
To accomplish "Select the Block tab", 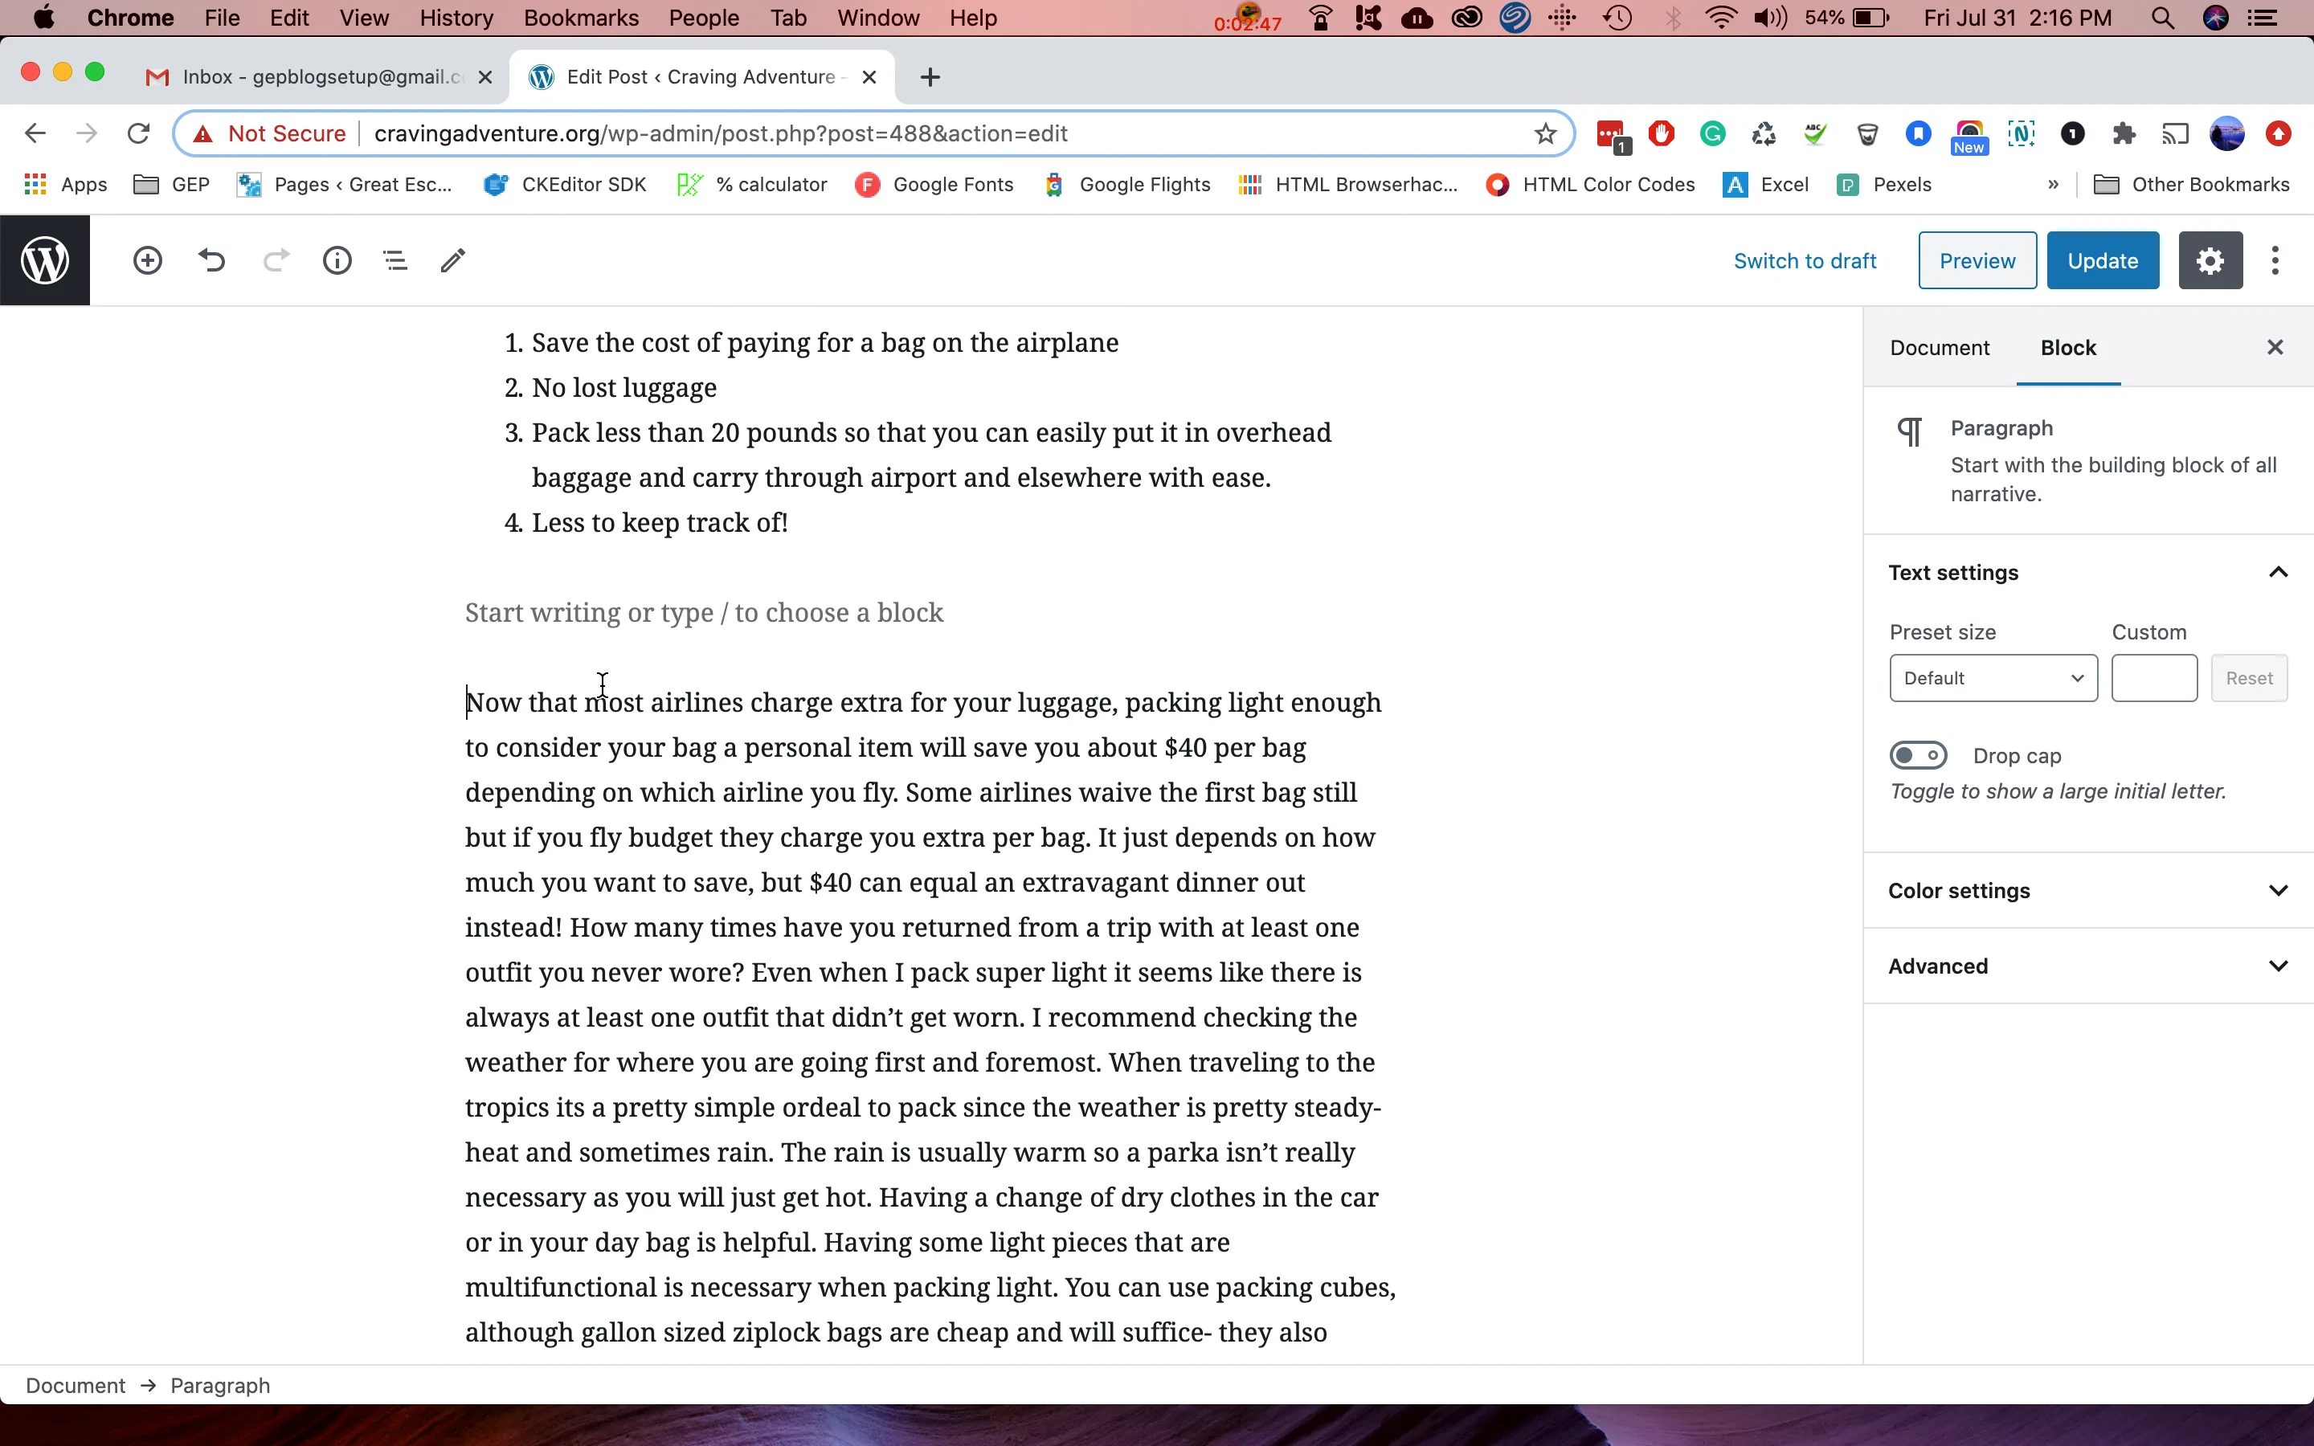I will [x=2068, y=348].
